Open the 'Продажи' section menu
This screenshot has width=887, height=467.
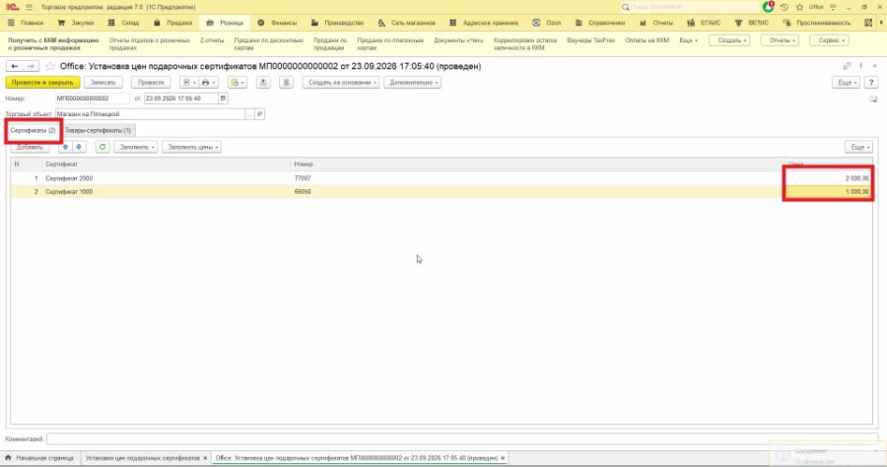click(173, 23)
